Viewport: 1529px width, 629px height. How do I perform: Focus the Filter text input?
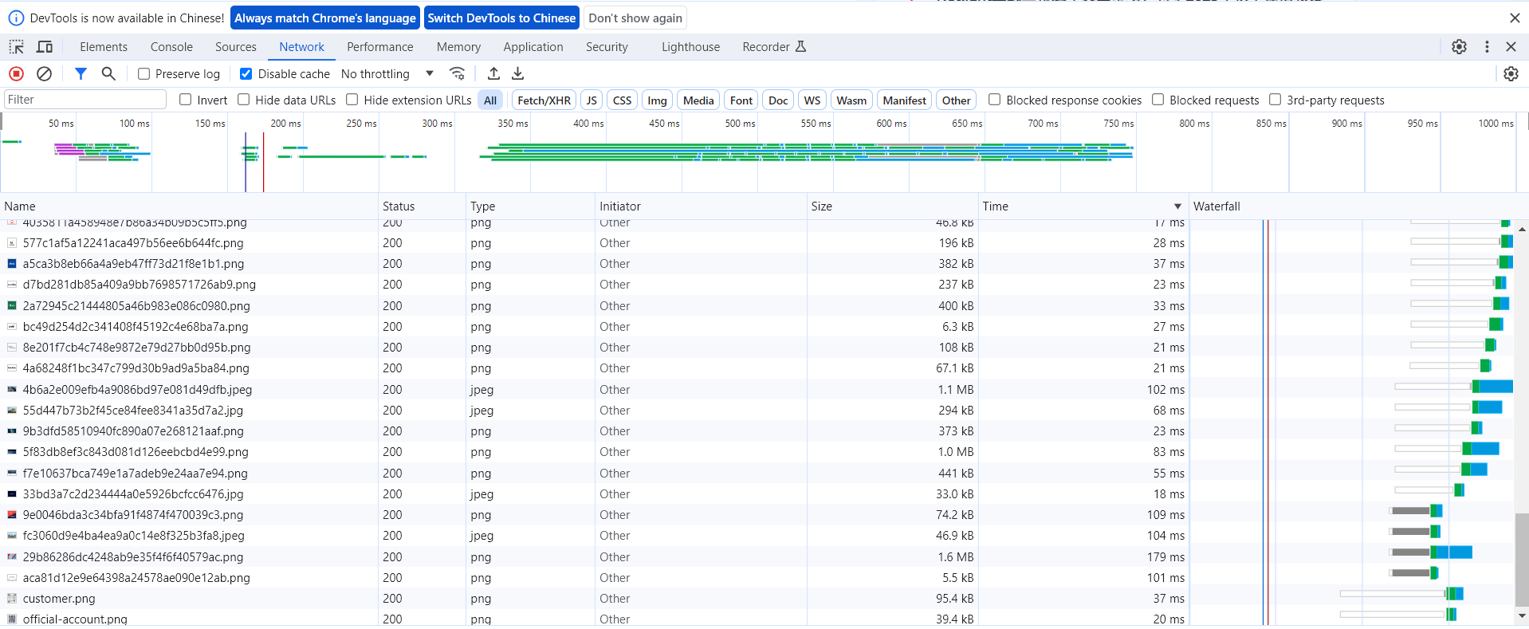pyautogui.click(x=85, y=100)
